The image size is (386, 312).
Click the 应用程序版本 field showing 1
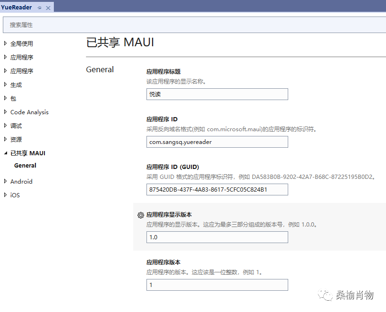[x=217, y=285]
